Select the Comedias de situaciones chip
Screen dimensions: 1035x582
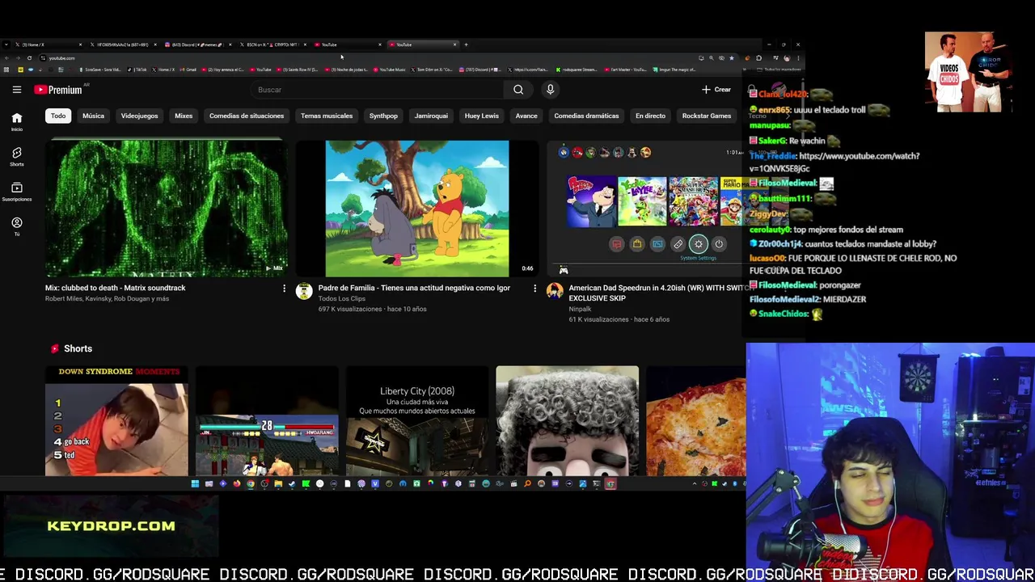pyautogui.click(x=247, y=116)
